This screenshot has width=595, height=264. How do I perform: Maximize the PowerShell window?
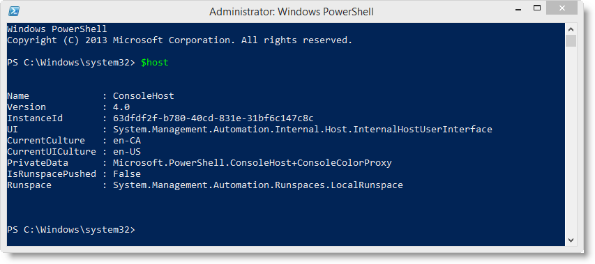pos(537,8)
